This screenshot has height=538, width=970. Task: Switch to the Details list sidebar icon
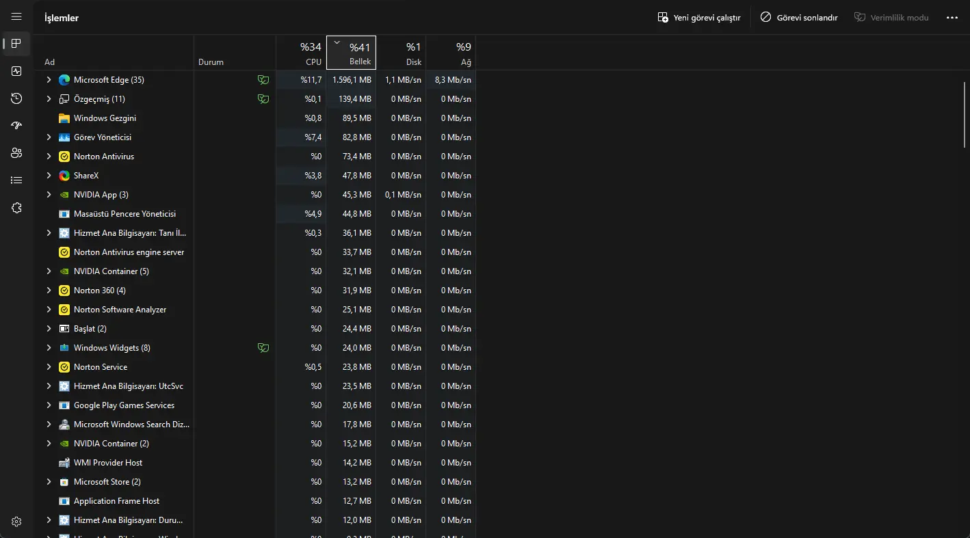[x=16, y=180]
